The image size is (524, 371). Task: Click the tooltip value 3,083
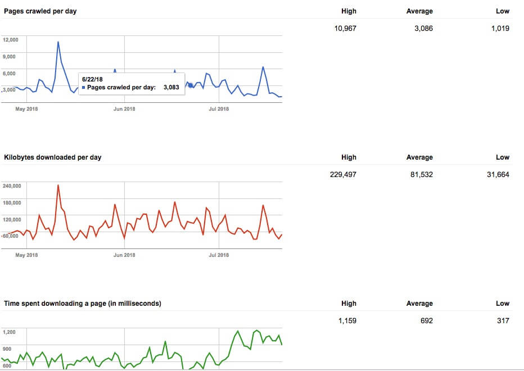click(x=171, y=87)
